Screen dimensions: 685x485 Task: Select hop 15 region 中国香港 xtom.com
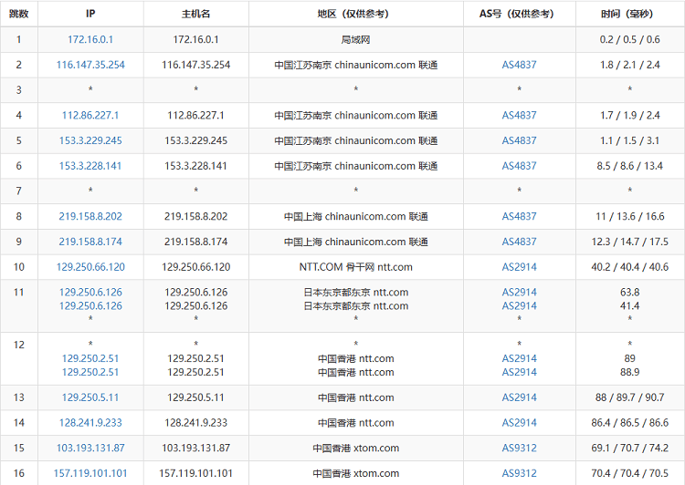pyautogui.click(x=355, y=449)
